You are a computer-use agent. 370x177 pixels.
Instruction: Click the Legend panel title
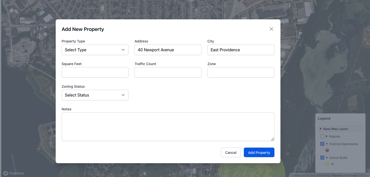[x=324, y=118]
